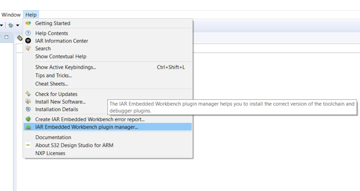Click the Install New Software icon
The height and width of the screenshot is (191, 360).
[x=28, y=102]
